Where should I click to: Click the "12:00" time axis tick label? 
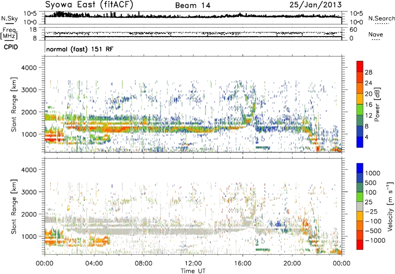click(x=193, y=264)
